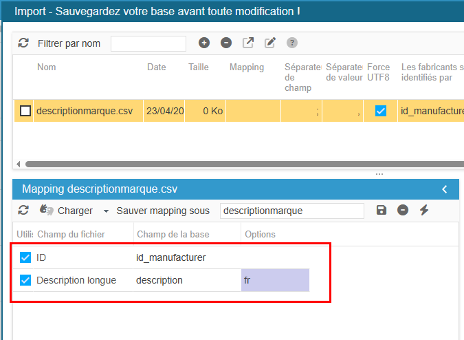Image resolution: width=464 pixels, height=340 pixels.
Task: Open the id_manufacturer base field selector
Action: 187,257
